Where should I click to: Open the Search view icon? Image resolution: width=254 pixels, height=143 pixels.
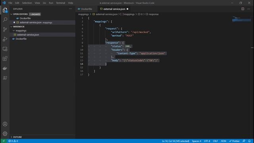click(5, 19)
